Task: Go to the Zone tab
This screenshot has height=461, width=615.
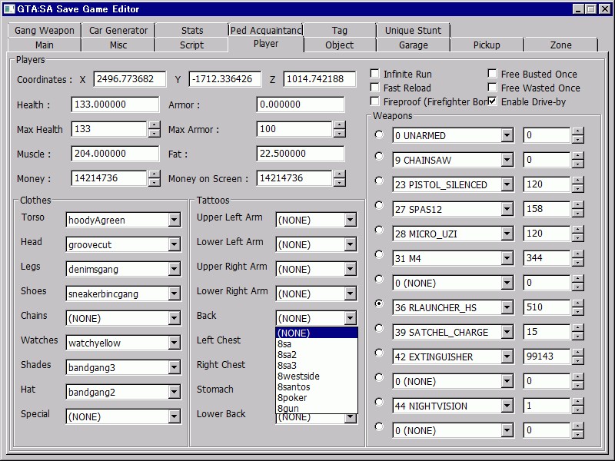Action: pos(561,45)
